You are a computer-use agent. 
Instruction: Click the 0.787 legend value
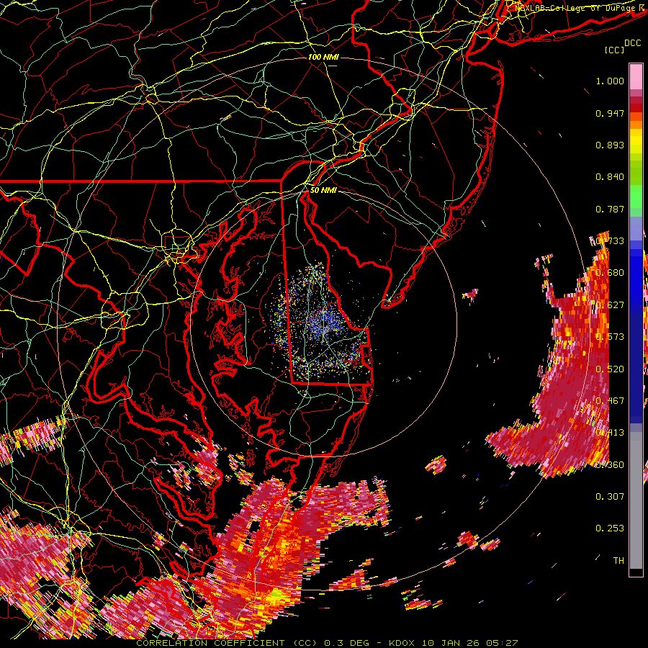point(610,209)
